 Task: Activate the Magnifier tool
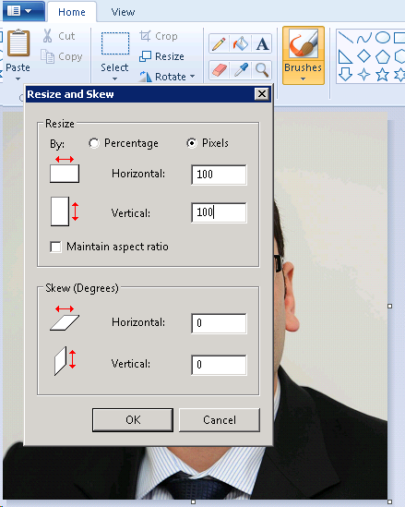pyautogui.click(x=262, y=69)
